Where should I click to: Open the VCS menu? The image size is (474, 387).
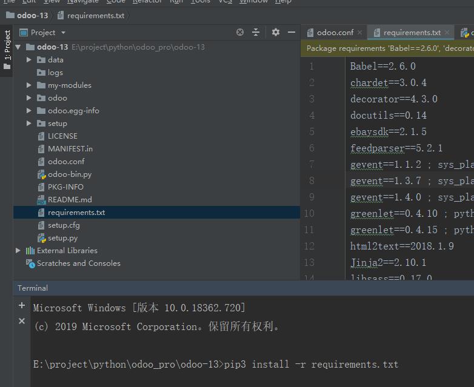[225, 1]
